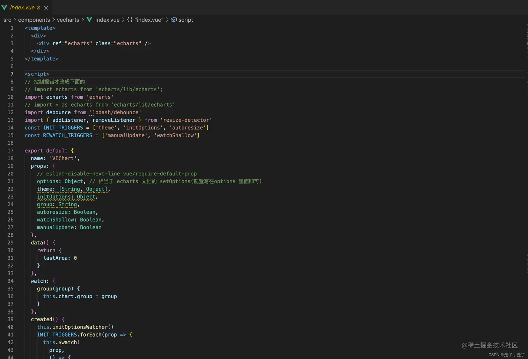Place cursor on line number 1

click(x=12, y=28)
